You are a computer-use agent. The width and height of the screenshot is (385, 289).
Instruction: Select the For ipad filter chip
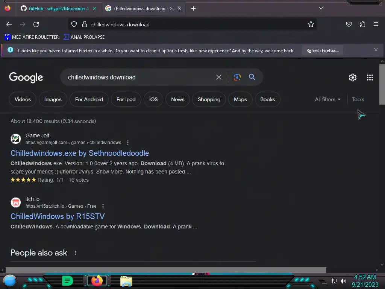tap(126, 99)
